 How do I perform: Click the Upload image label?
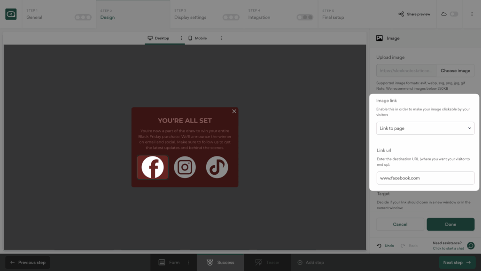click(x=390, y=57)
